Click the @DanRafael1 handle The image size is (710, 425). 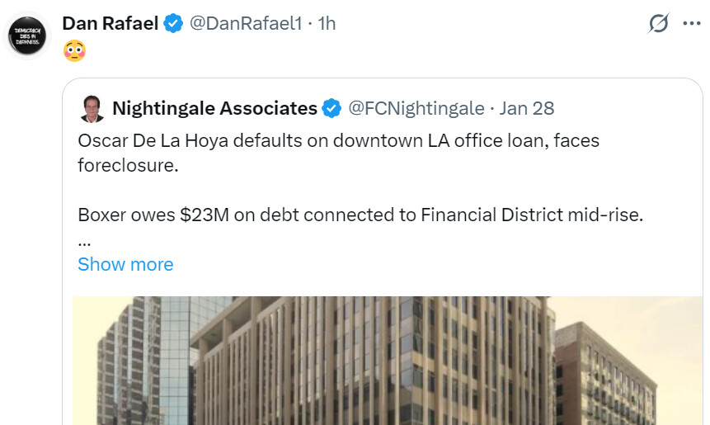point(245,24)
